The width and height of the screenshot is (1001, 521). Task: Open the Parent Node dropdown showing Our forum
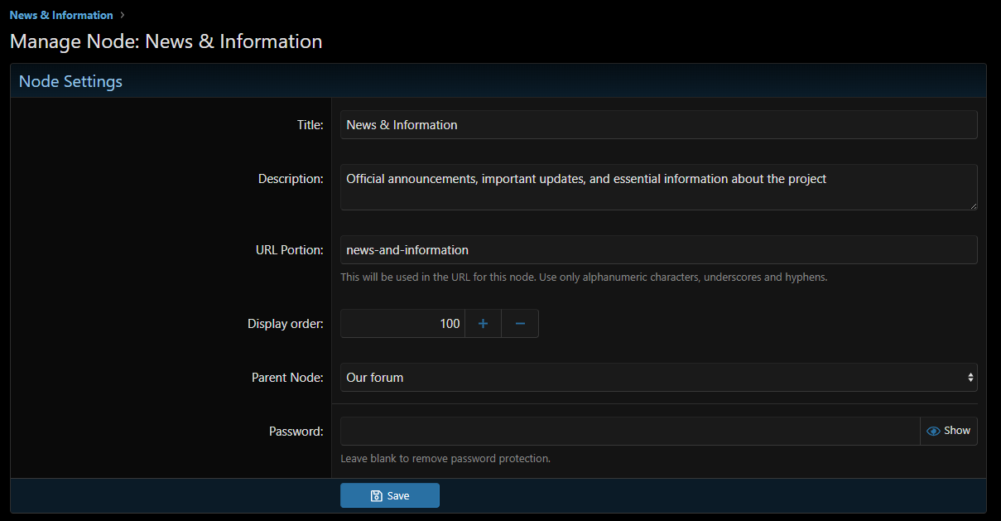click(x=646, y=378)
